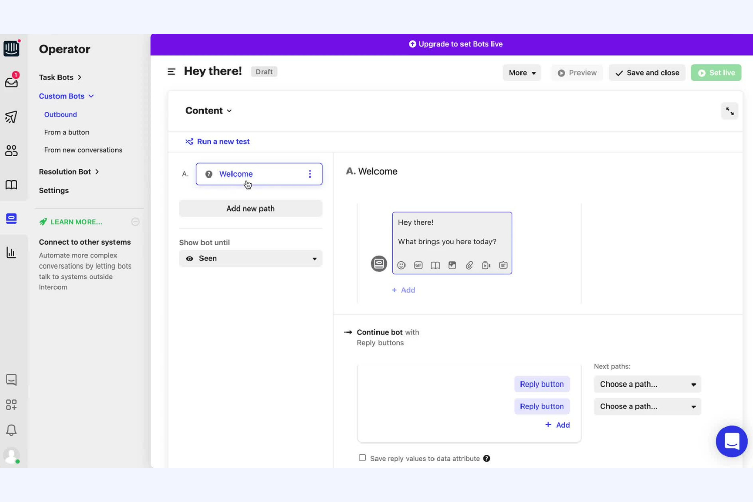Click the Add new path button
Image resolution: width=753 pixels, height=502 pixels.
(x=250, y=208)
